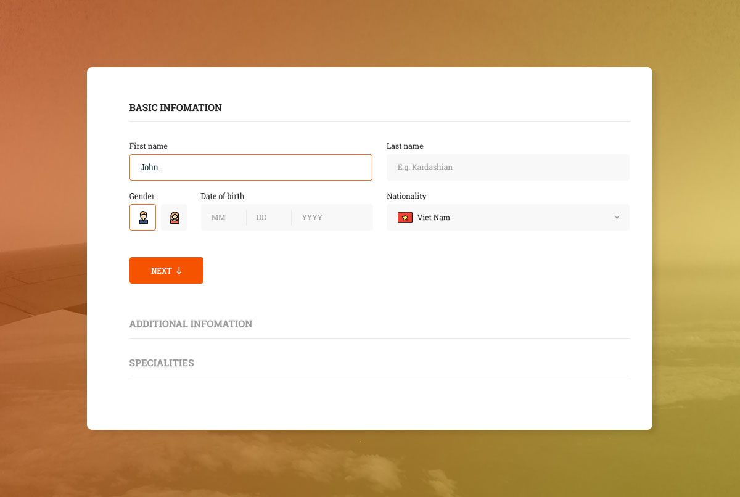Focus the YYYY year field
The width and height of the screenshot is (740, 497).
[332, 217]
